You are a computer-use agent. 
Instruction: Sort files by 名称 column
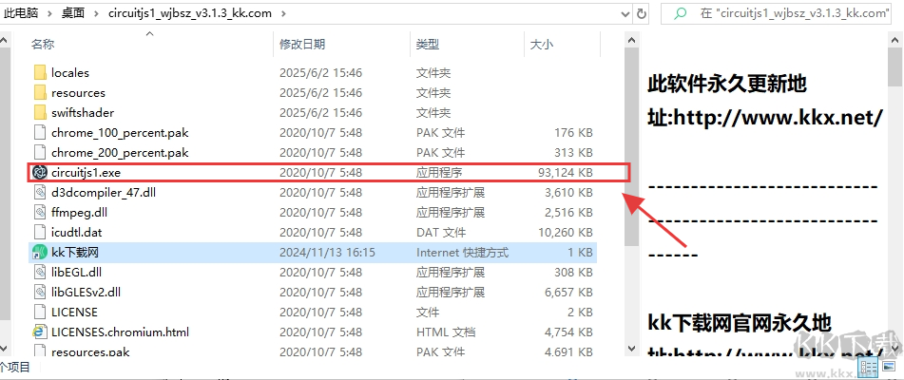coord(43,44)
